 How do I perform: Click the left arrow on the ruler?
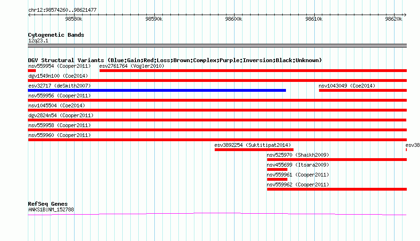29,15
